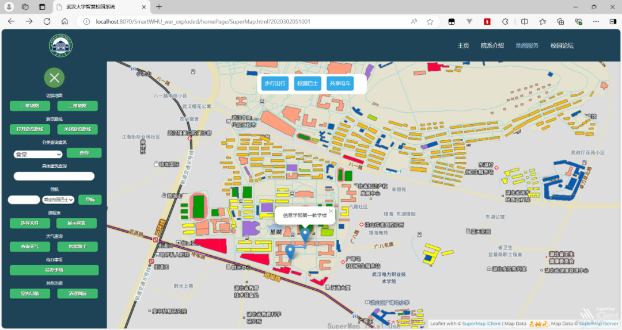
Task: Switch map using 二维地图 button
Action: (30, 106)
